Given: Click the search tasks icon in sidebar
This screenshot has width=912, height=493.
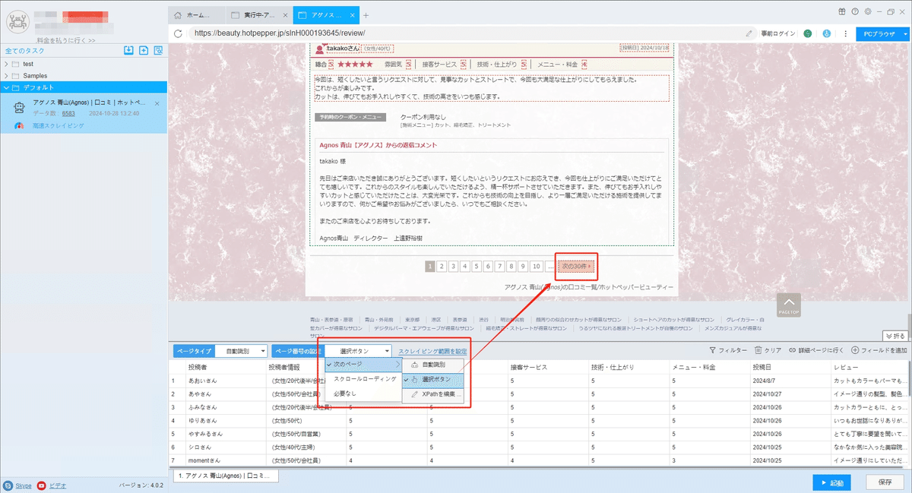Looking at the screenshot, I should pyautogui.click(x=158, y=50).
